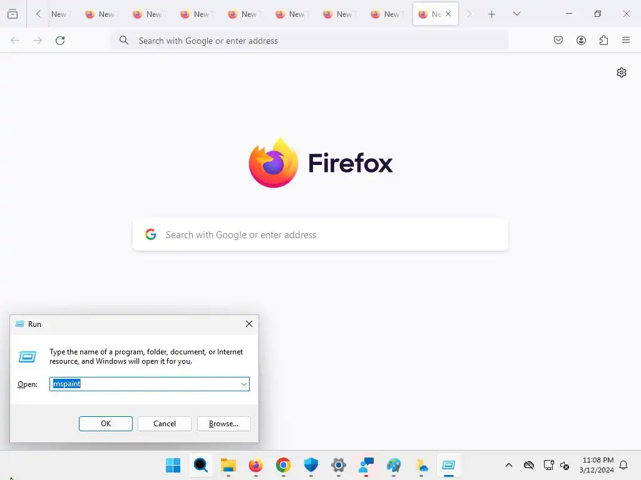Open clock showing 11:08 PM
Screen dimensions: 641x480
point(597,465)
